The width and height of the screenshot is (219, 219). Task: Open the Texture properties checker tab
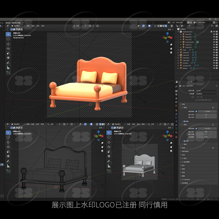pos(176,137)
